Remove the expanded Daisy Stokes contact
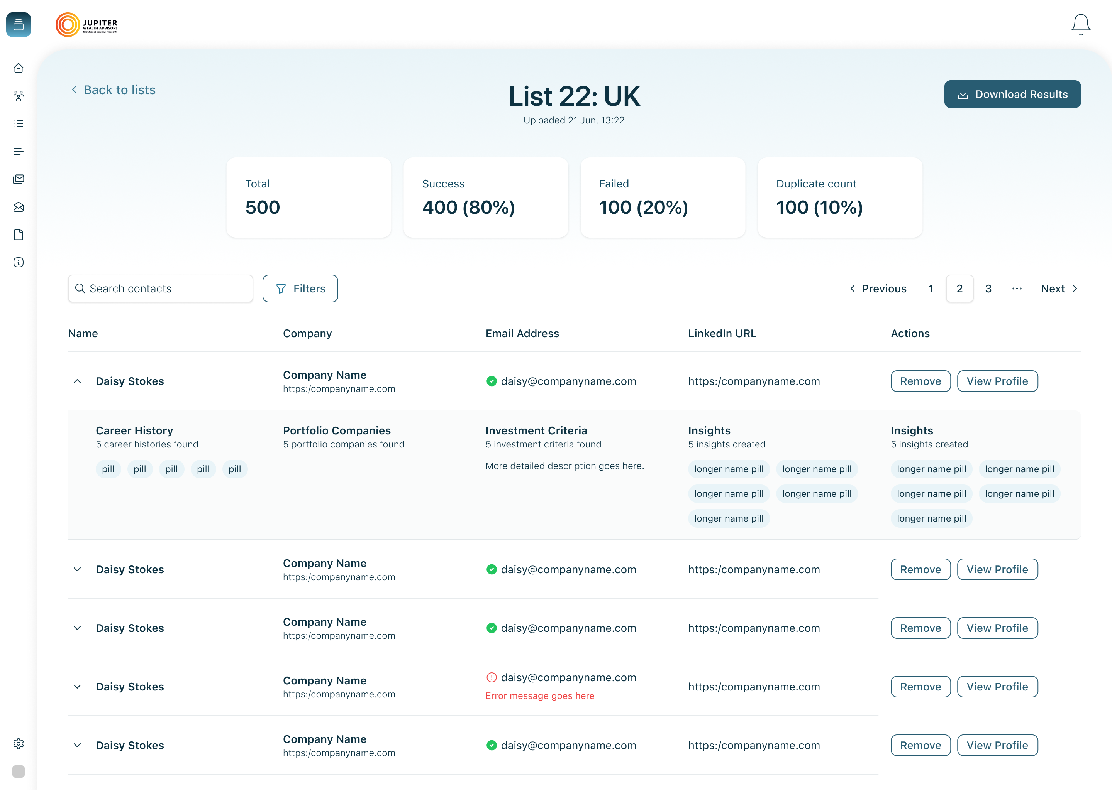The image size is (1112, 790). click(x=920, y=381)
